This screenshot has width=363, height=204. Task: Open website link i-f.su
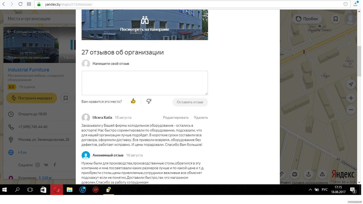(x=22, y=152)
